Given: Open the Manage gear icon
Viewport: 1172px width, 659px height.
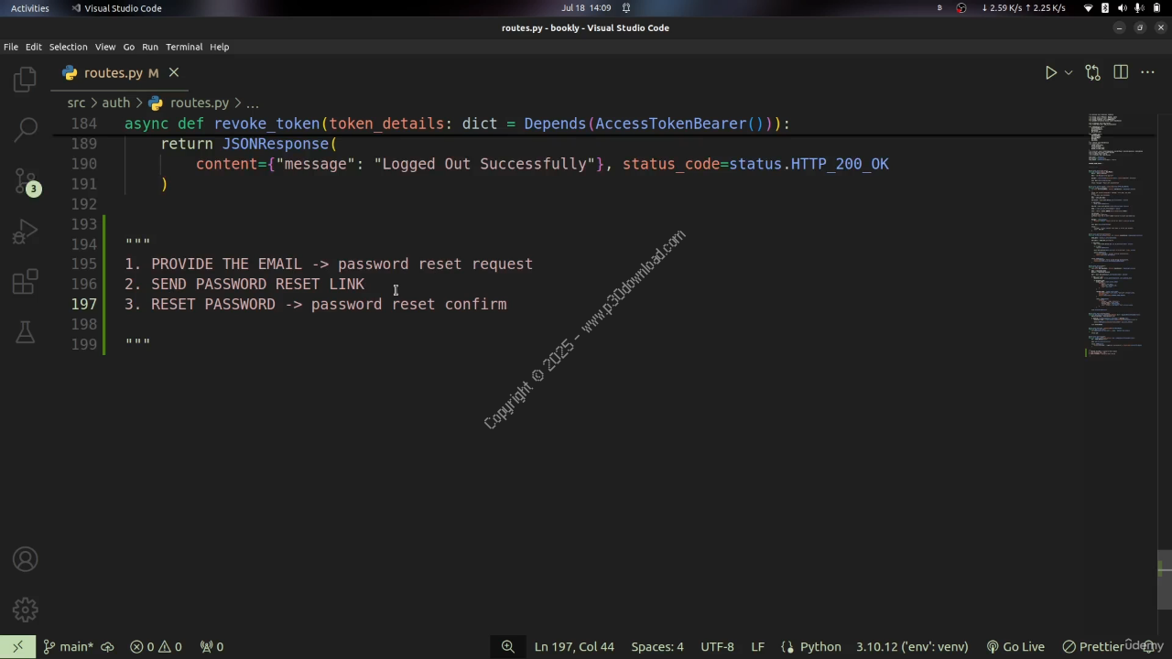Looking at the screenshot, I should point(25,609).
